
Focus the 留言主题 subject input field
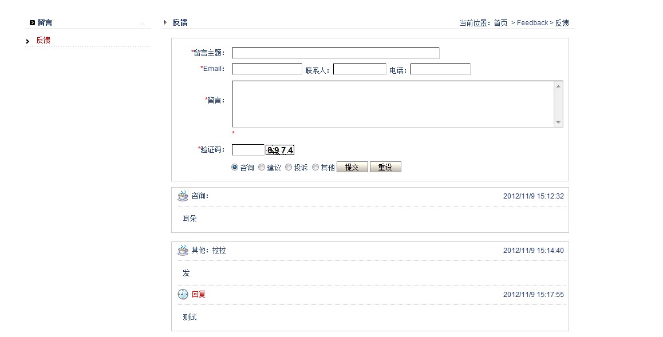click(336, 53)
